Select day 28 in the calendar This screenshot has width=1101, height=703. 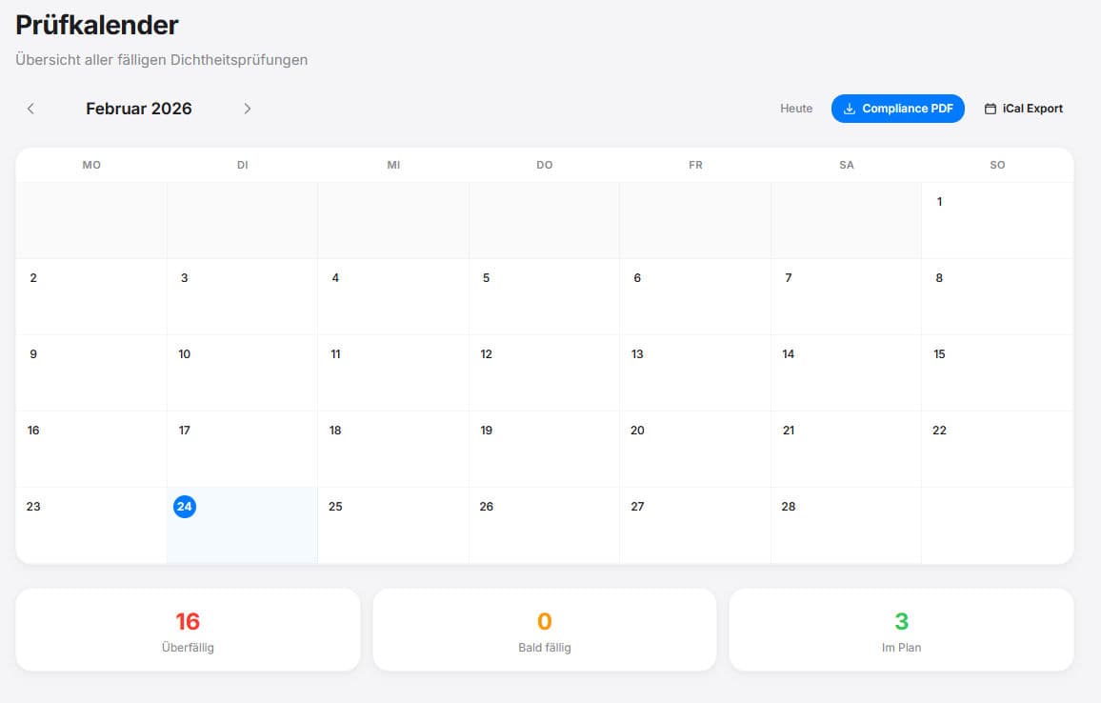click(x=846, y=525)
